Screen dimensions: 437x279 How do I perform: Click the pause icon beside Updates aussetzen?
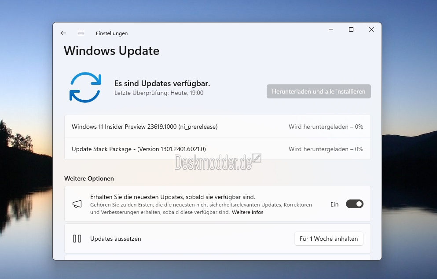[77, 239]
